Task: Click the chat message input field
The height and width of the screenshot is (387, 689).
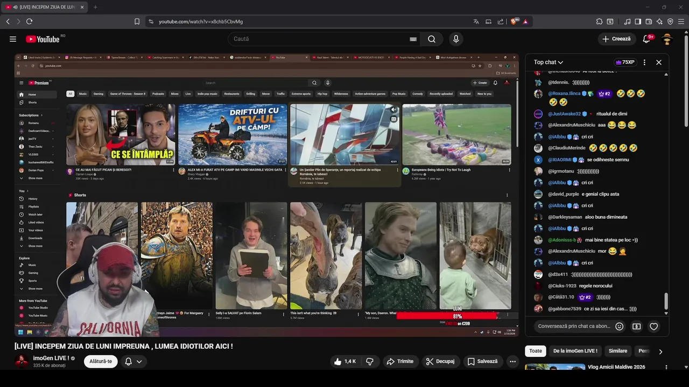Action: [574, 326]
